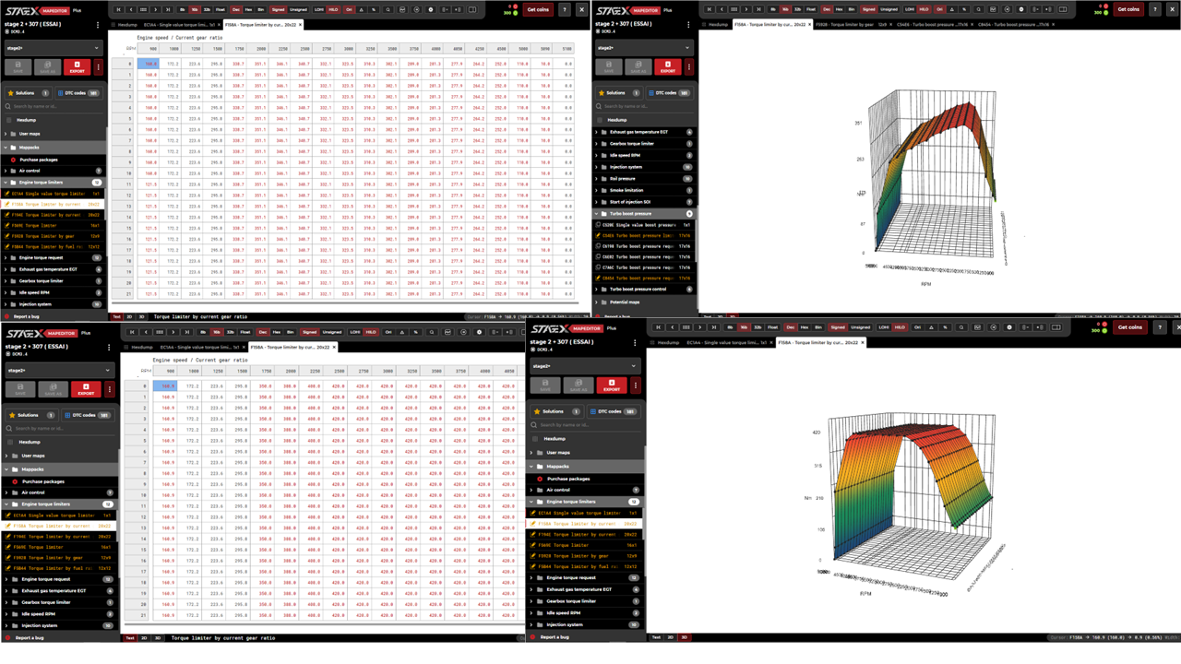
Task: Jump to first map in top-left toolbar
Action: (x=119, y=9)
